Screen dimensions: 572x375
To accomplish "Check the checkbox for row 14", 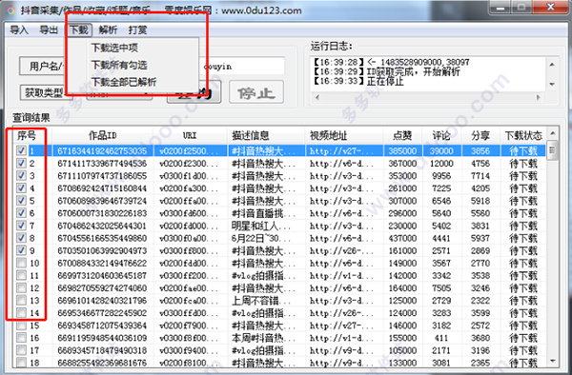I will pos(21,313).
